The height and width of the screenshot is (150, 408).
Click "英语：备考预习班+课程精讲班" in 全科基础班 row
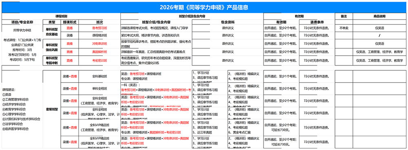(x=141, y=74)
